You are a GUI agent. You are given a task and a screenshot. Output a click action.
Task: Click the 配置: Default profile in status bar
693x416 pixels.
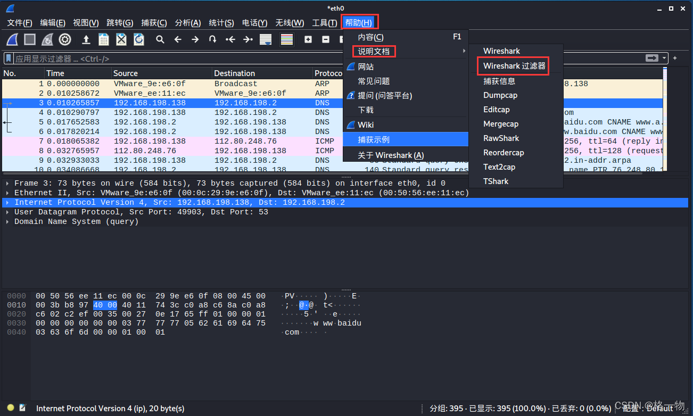point(648,408)
